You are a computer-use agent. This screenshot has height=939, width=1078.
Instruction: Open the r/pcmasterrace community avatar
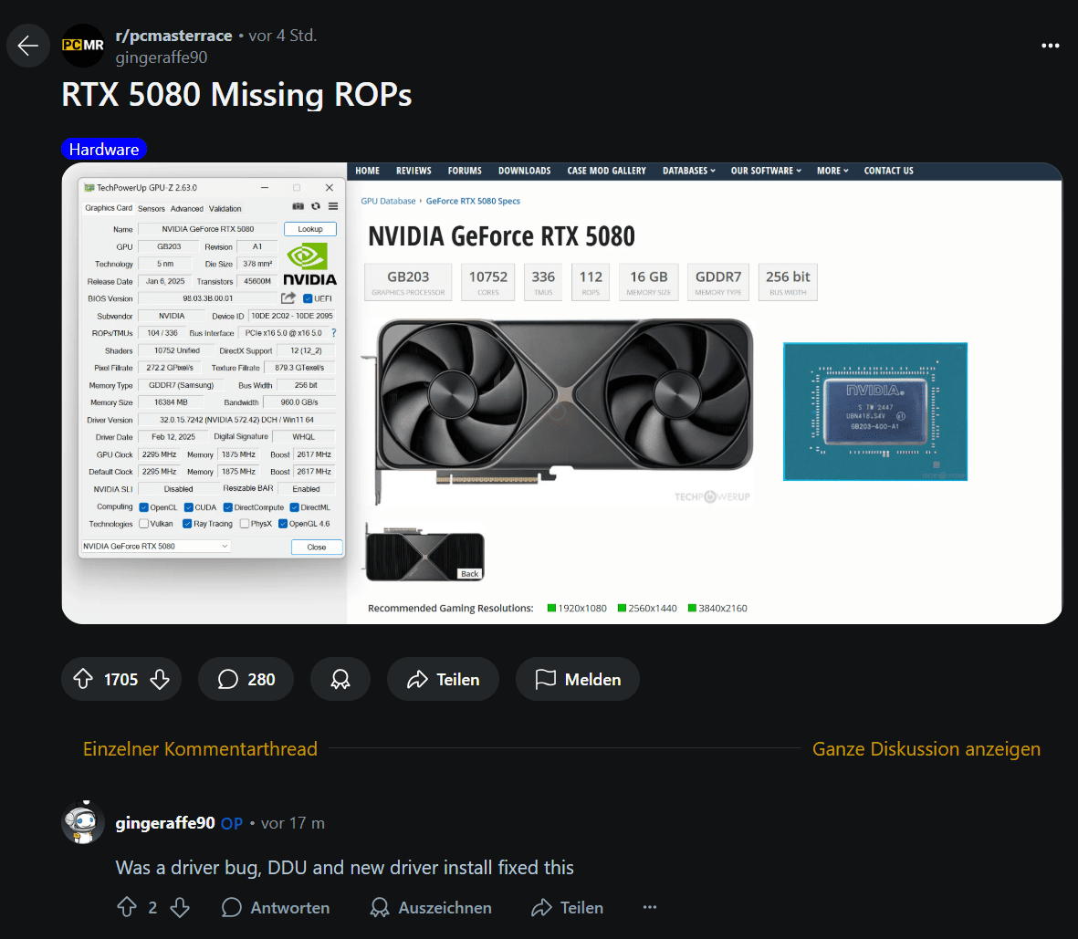[x=83, y=46]
